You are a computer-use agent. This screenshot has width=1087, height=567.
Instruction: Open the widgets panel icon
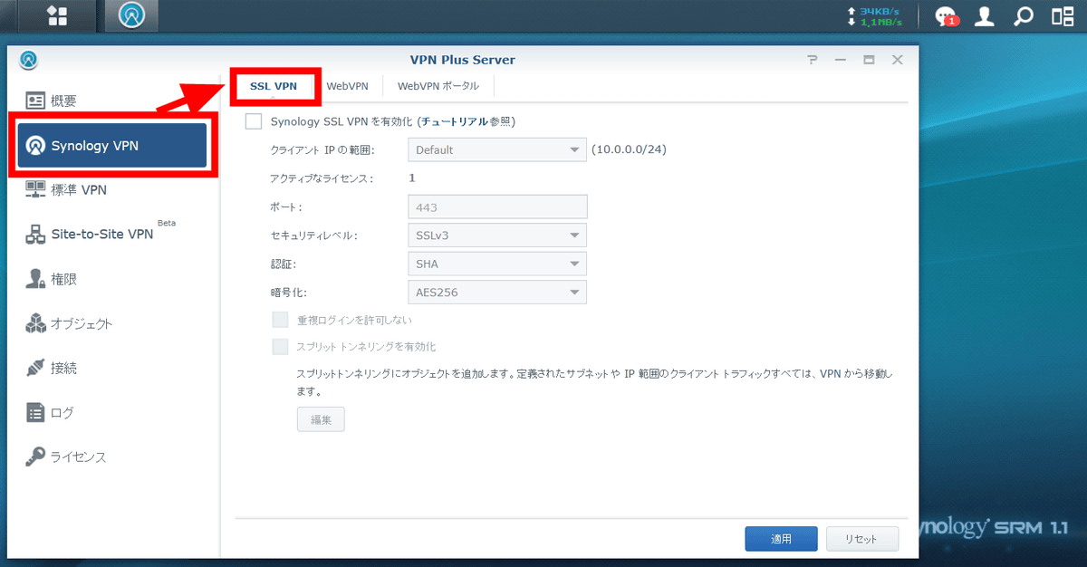[x=1063, y=16]
